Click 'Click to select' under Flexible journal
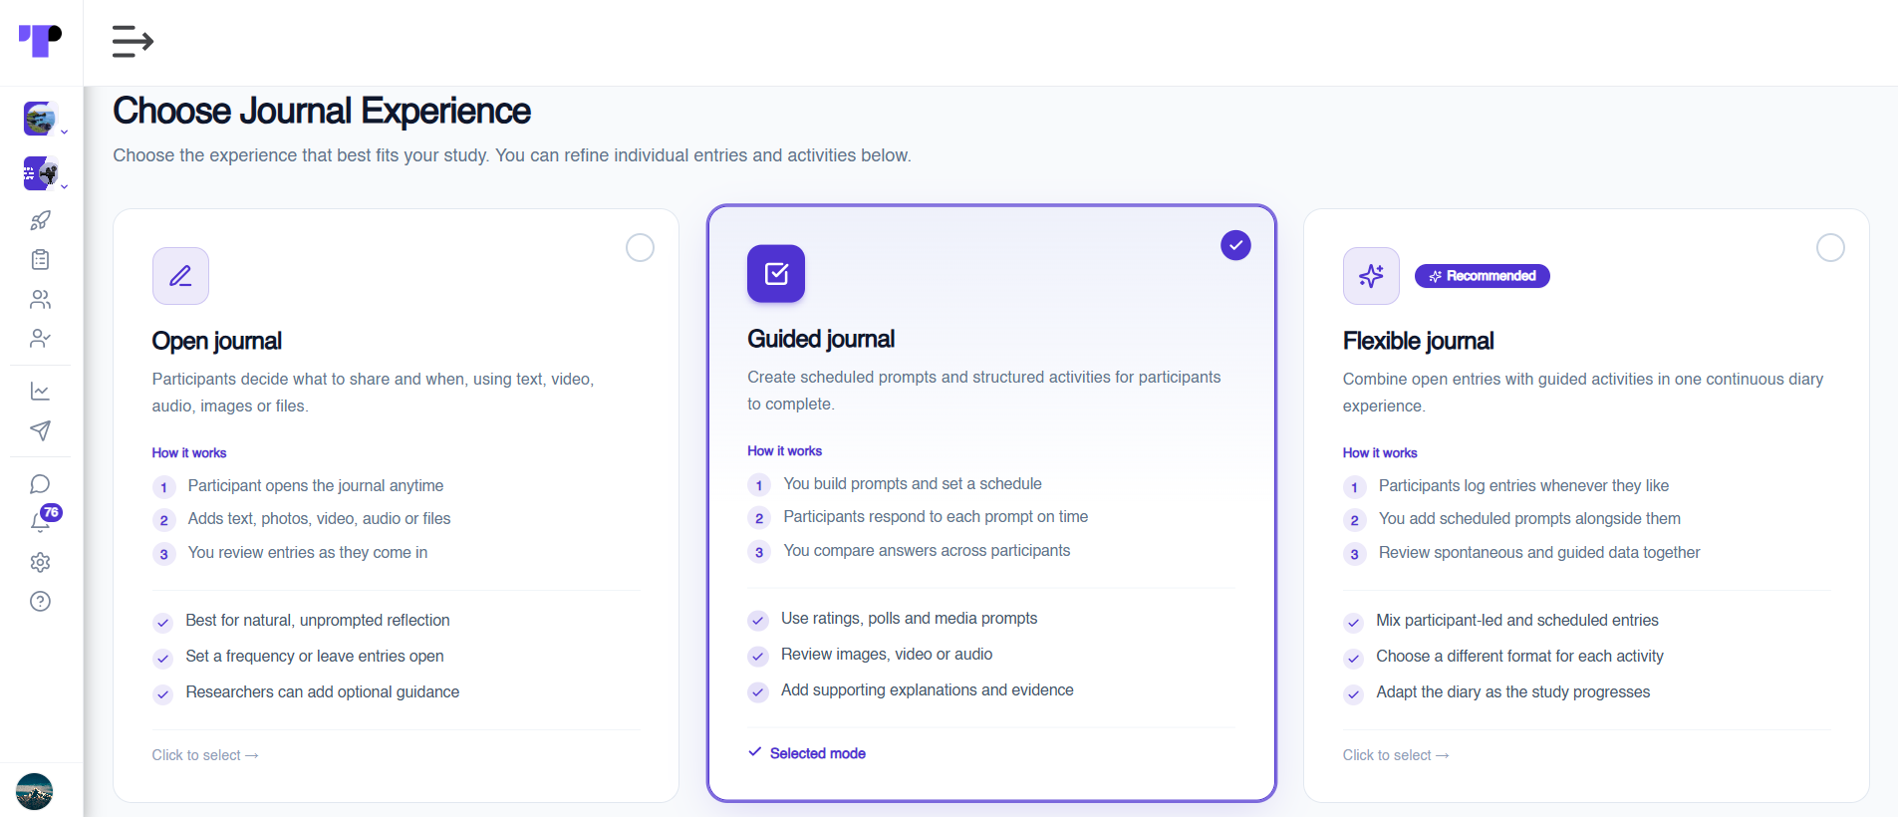Viewport: 1898px width, 817px height. tap(1396, 755)
